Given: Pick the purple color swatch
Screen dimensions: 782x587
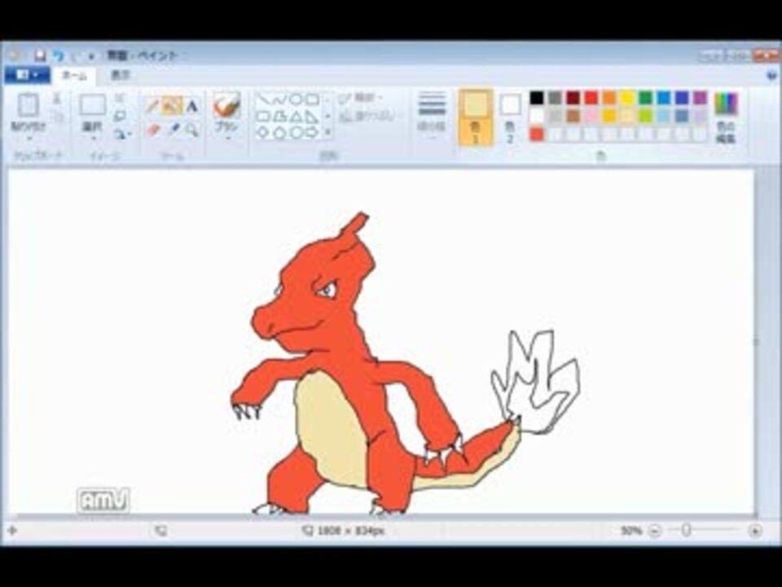Looking at the screenshot, I should click(700, 97).
